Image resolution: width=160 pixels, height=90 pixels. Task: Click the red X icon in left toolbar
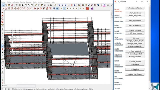(2, 15)
